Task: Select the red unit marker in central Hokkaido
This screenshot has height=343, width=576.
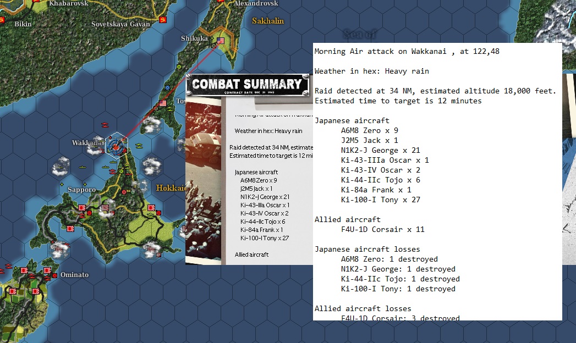Action: [124, 192]
